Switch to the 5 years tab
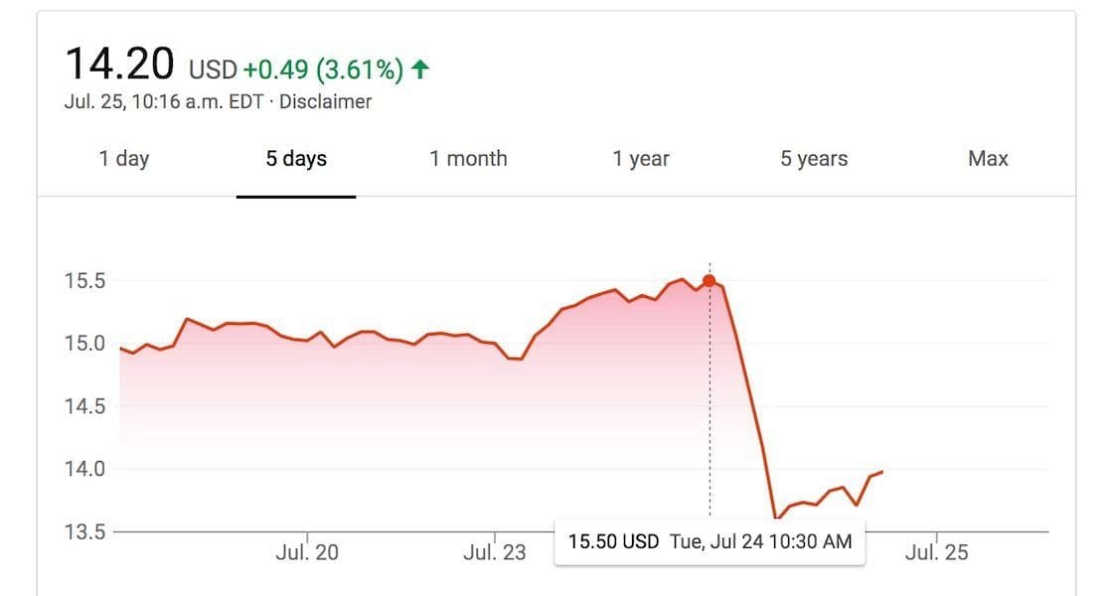 (814, 159)
